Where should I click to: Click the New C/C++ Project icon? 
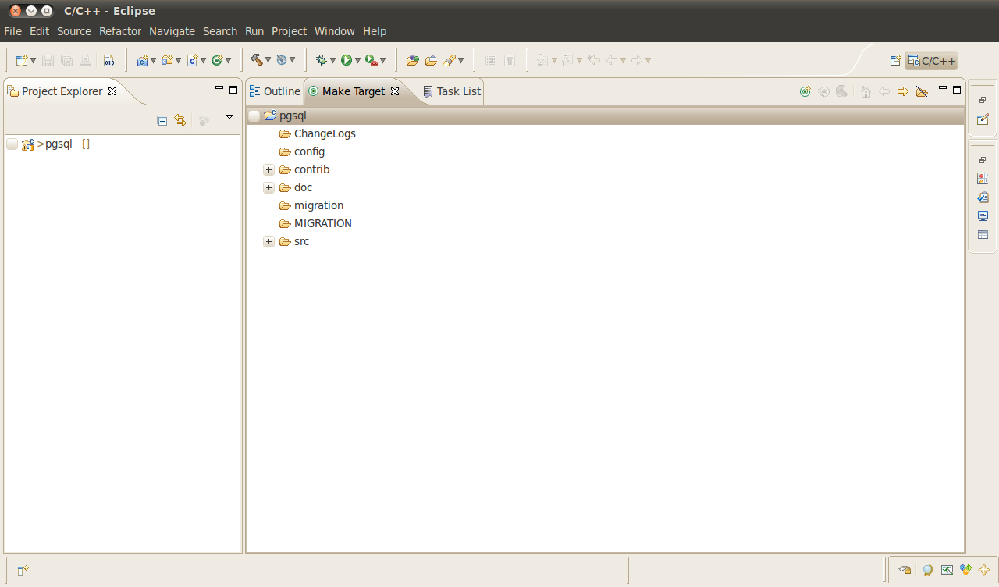click(142, 60)
